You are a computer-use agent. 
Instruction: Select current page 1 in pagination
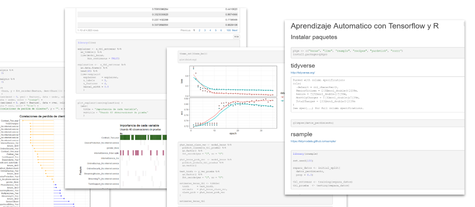[194, 30]
